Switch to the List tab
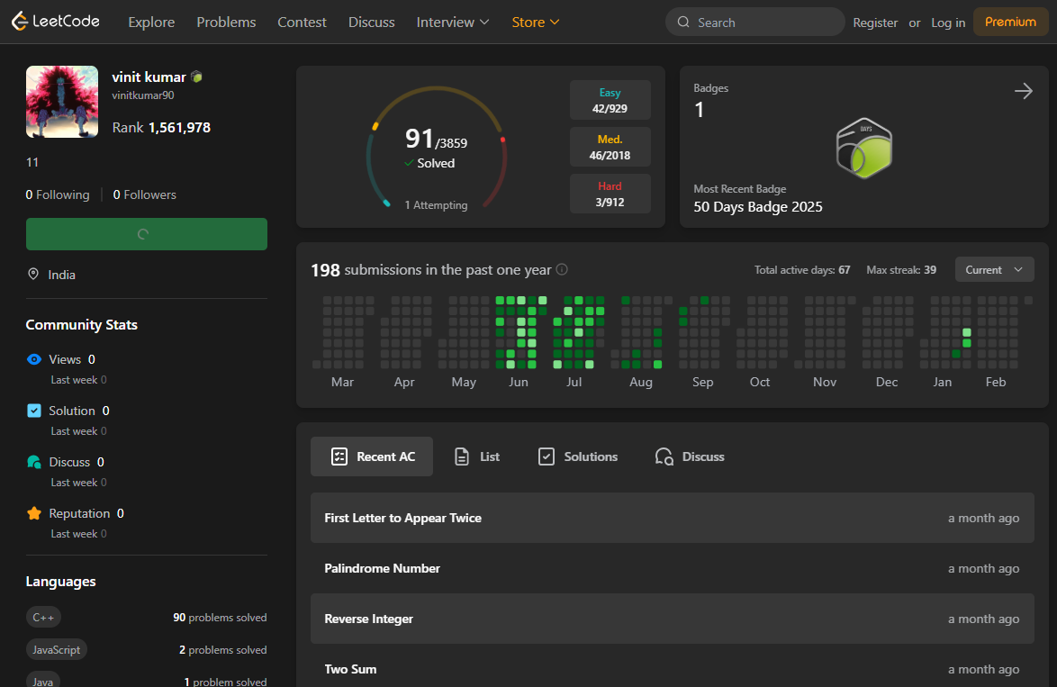The image size is (1057, 687). (x=476, y=456)
